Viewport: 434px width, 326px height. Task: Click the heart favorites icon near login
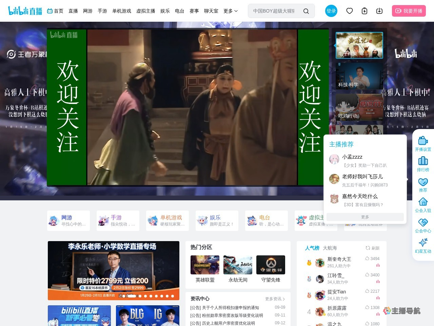tap(350, 11)
